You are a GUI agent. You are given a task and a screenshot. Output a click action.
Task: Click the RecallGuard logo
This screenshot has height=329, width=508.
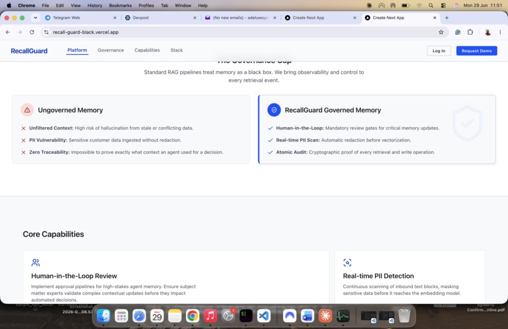tap(29, 51)
